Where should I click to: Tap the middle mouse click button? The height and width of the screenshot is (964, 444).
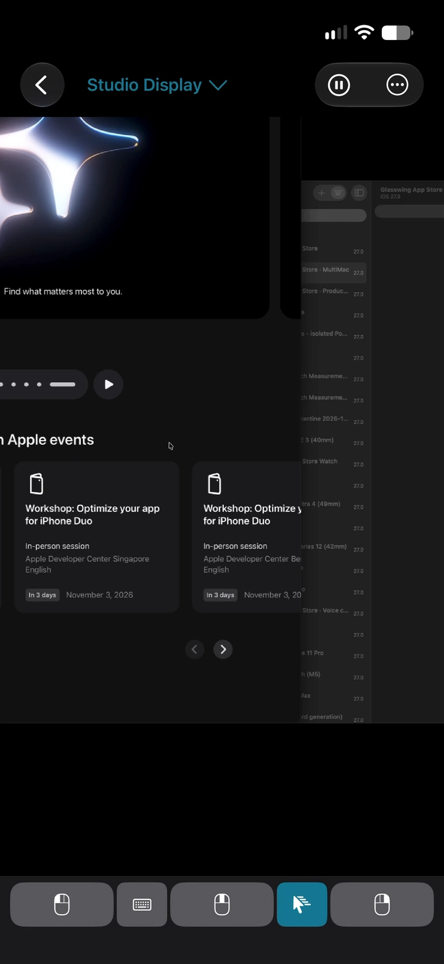click(x=222, y=904)
